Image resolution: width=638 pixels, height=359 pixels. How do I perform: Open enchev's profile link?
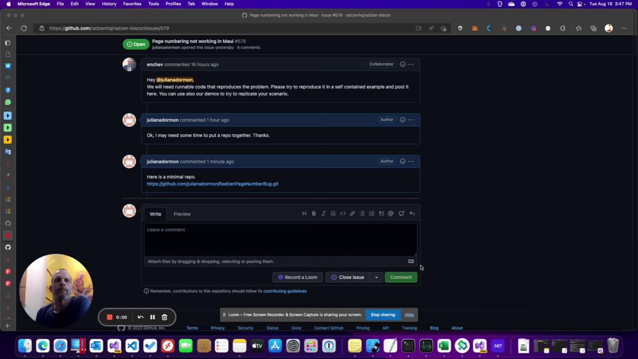pyautogui.click(x=155, y=64)
